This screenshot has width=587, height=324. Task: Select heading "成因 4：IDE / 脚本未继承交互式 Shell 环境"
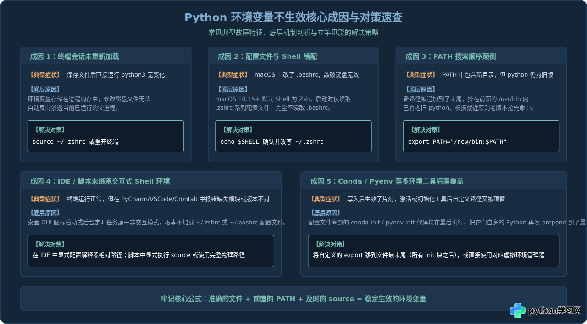coord(100,181)
